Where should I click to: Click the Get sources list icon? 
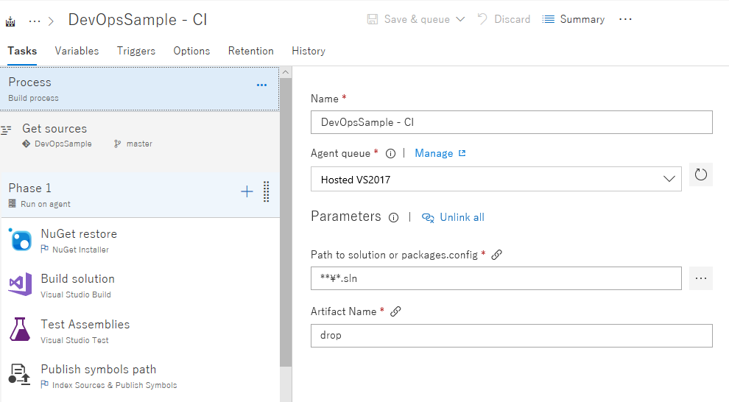6,130
